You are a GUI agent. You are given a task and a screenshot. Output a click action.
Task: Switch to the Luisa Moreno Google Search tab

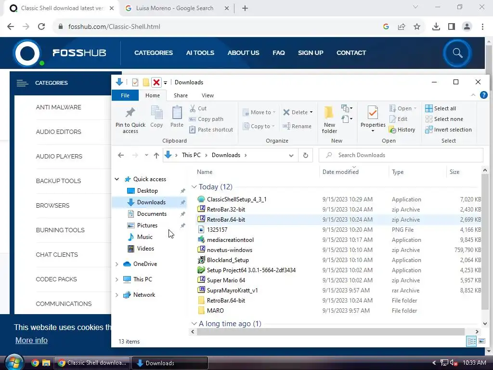tap(174, 8)
